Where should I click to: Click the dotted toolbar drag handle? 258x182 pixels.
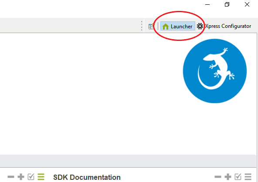(x=142, y=26)
